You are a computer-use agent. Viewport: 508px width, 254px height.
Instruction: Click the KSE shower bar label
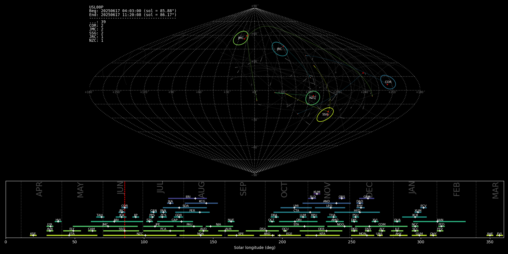click(33, 234)
